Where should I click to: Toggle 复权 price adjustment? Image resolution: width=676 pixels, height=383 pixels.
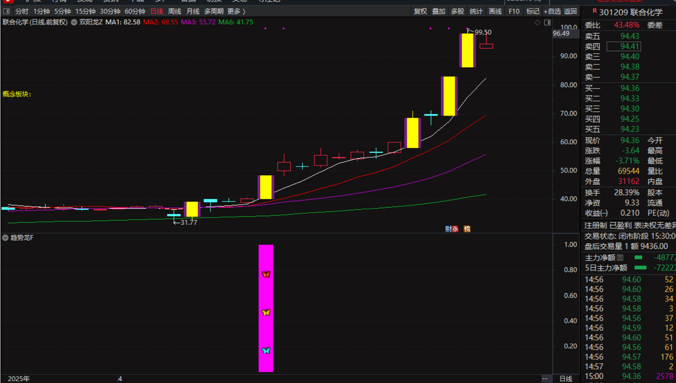pyautogui.click(x=420, y=11)
